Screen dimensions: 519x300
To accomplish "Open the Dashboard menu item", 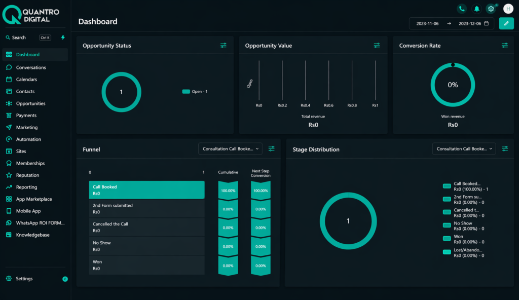I will coord(35,55).
